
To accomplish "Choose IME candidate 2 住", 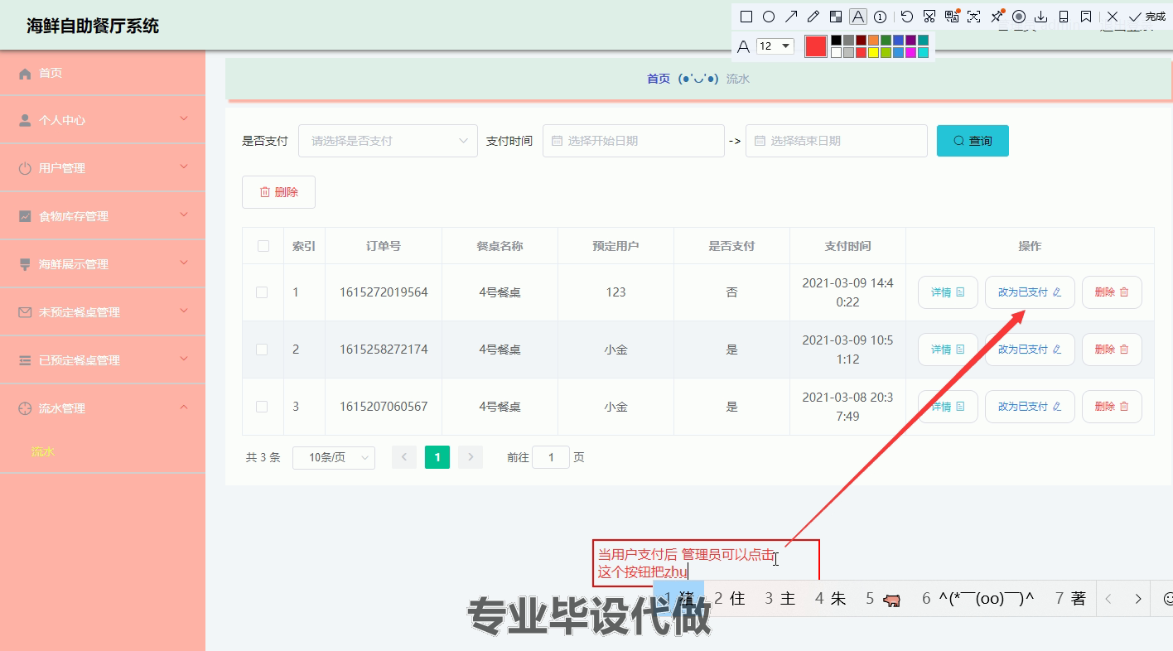I will tap(730, 598).
